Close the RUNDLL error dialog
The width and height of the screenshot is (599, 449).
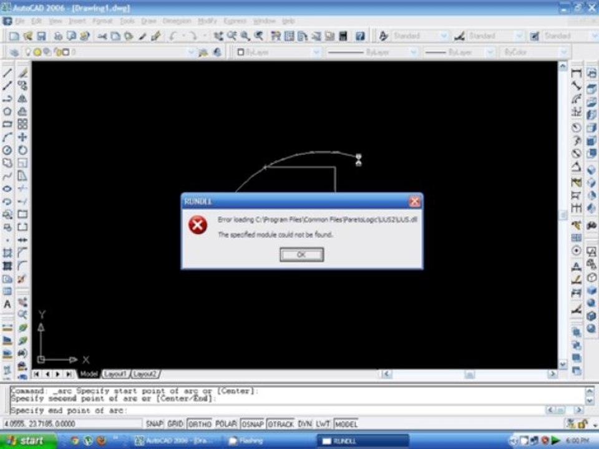click(414, 201)
